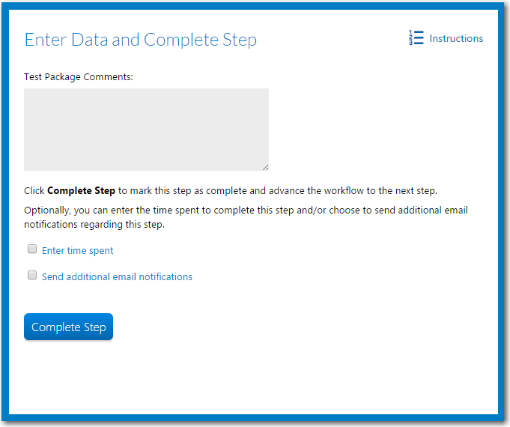Click Send additional email notifications label text

[x=117, y=276]
